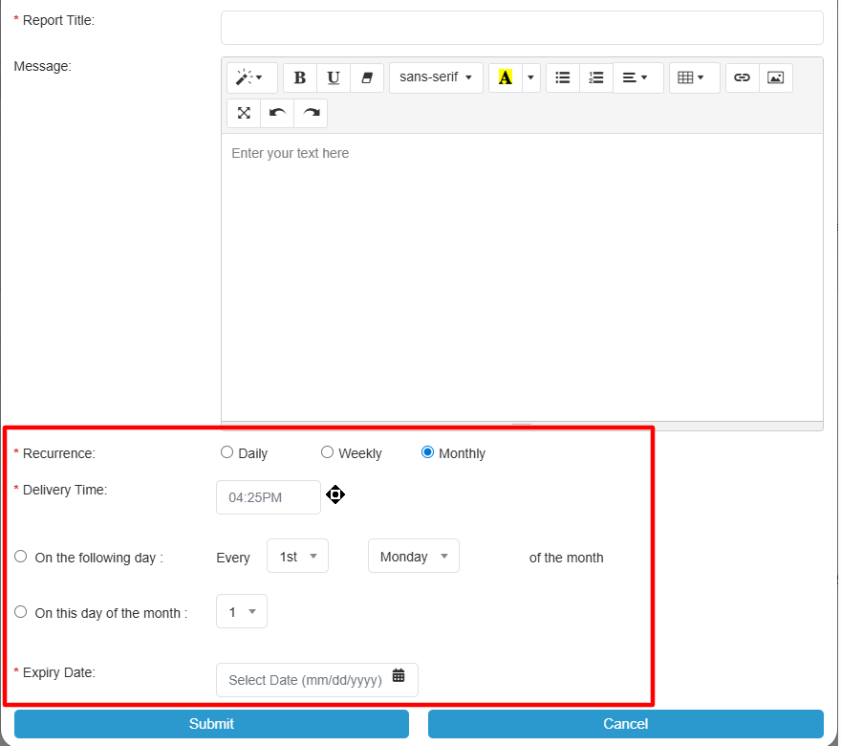Open the sans-serif font family dropdown
The image size is (841, 746).
point(436,78)
